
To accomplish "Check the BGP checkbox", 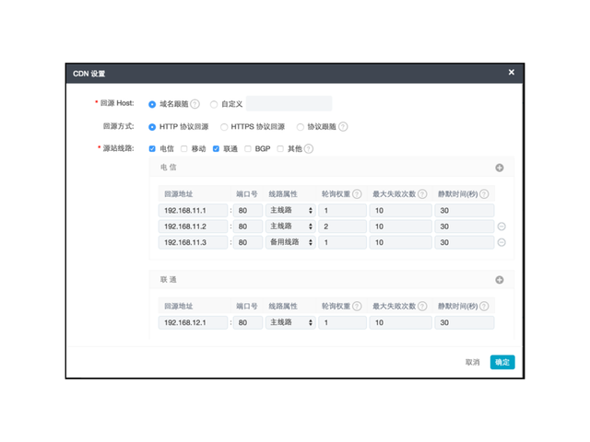I will click(x=248, y=149).
